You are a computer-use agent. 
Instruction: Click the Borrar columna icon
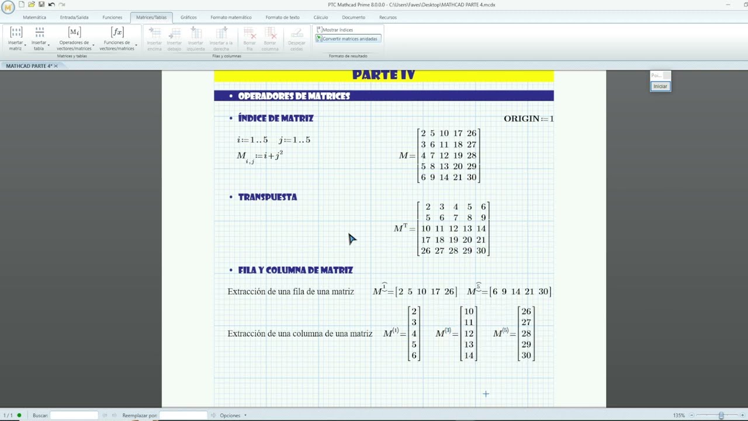pyautogui.click(x=270, y=33)
